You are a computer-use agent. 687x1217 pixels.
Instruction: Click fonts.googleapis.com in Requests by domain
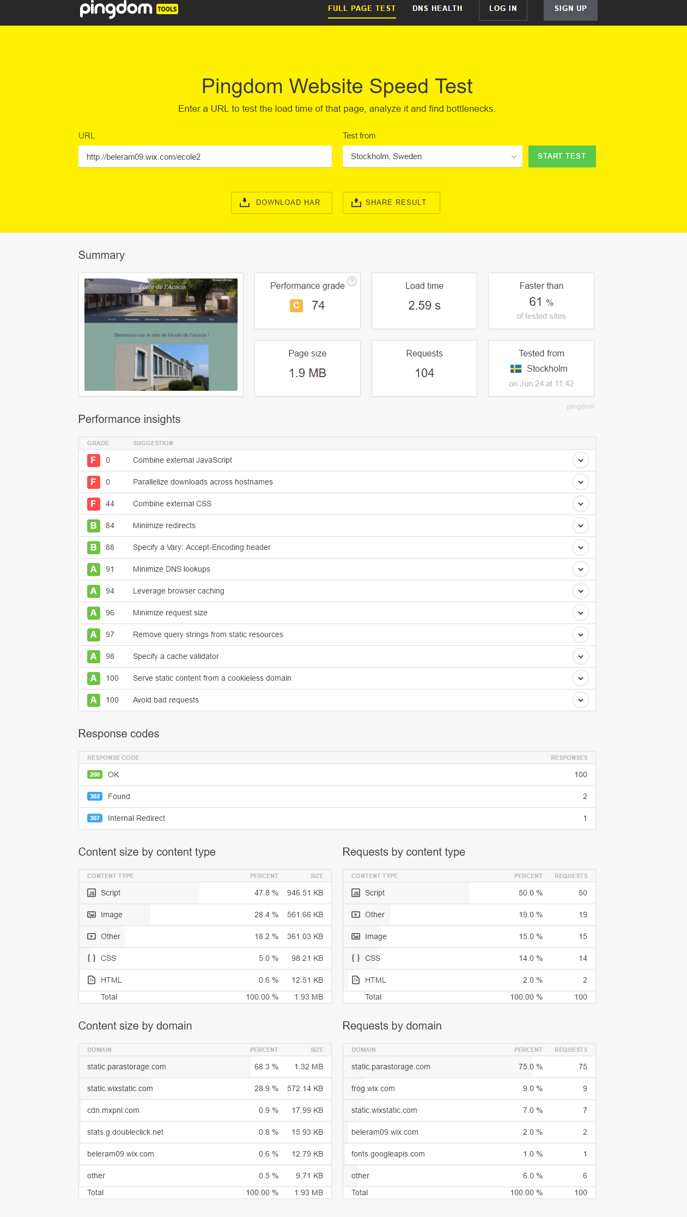click(388, 1154)
